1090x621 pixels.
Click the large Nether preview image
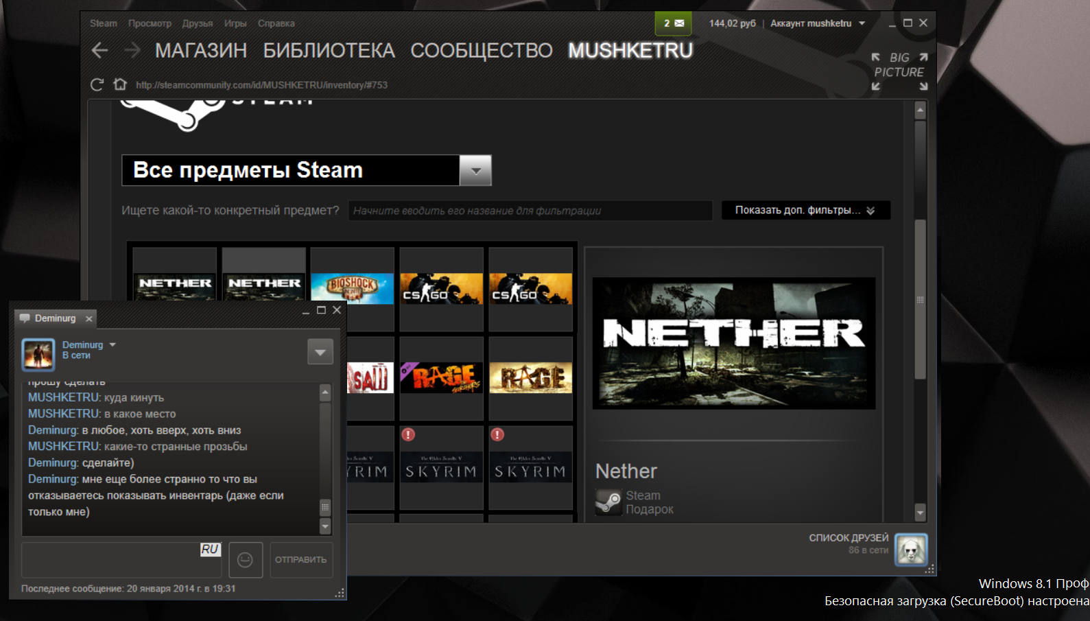point(734,343)
